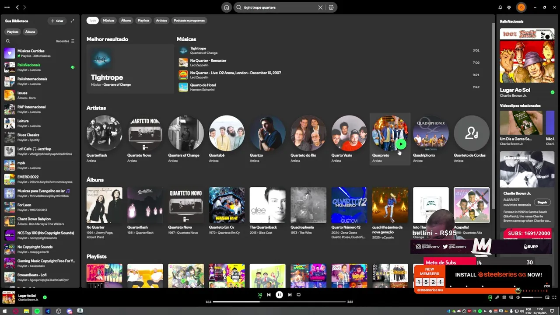Open Quartabê artist card
560x315 pixels.
227,139
